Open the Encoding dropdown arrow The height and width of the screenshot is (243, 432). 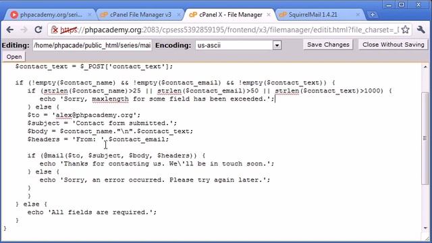277,45
